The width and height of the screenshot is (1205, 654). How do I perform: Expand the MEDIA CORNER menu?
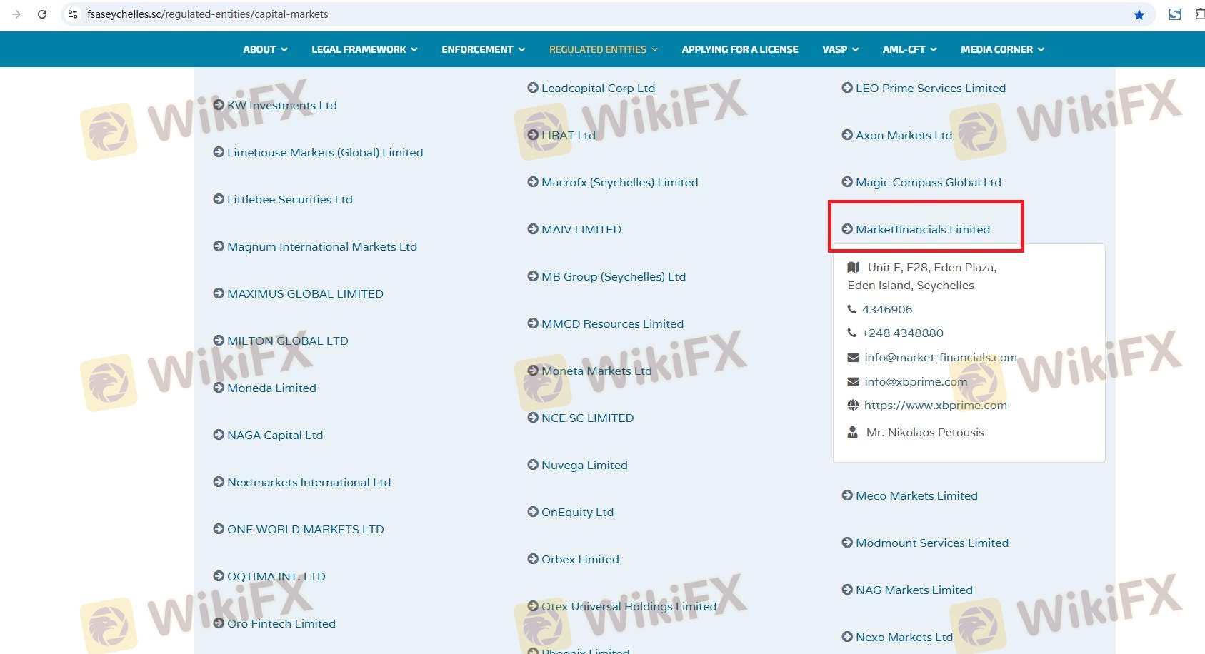click(x=1001, y=49)
